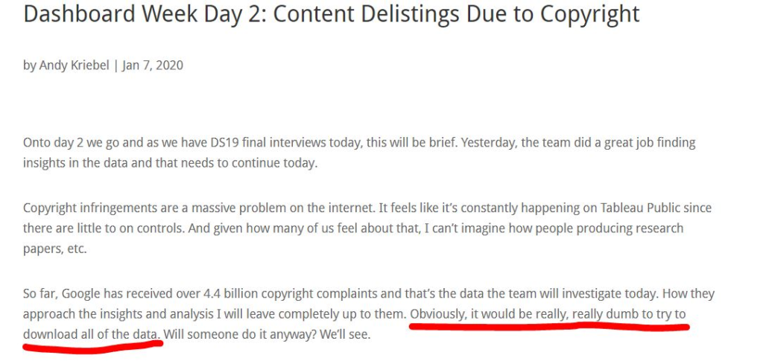Click the underlined text "download all of the data"
Screen dimensions: 763x364
point(92,334)
